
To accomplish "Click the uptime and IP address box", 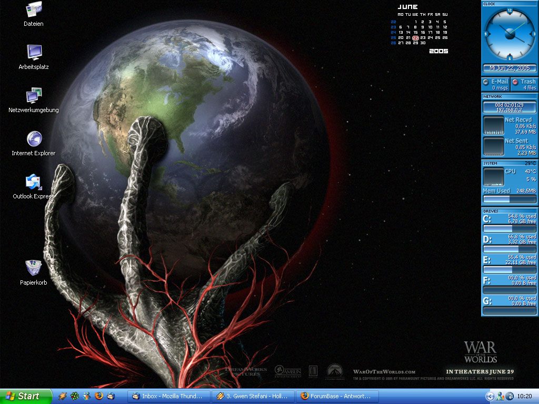I will [510, 107].
